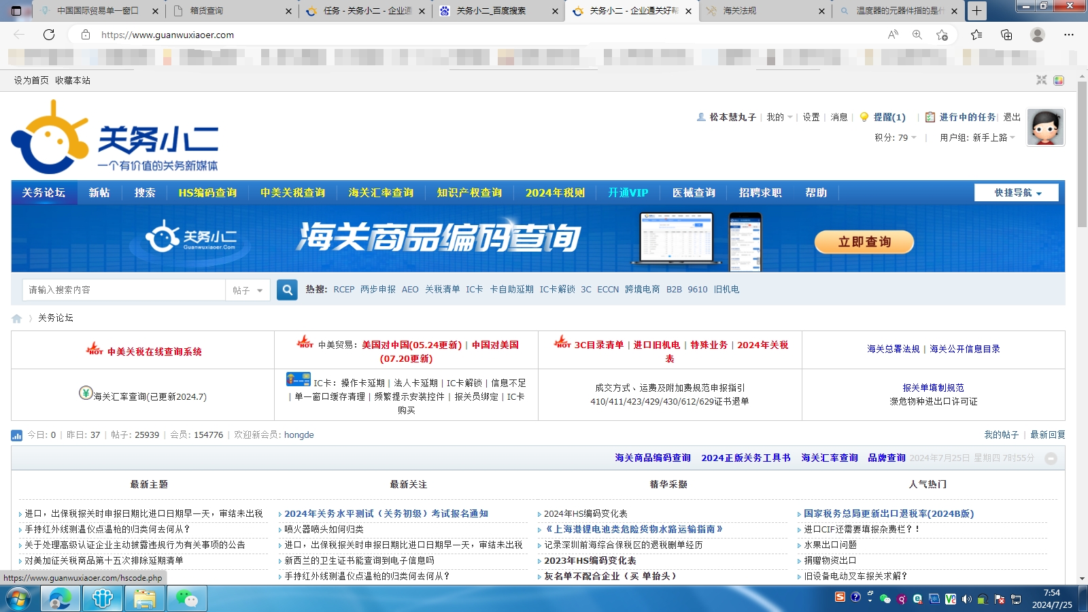Click the 立即查询 banner button
Screen dimensions: 1088x612
point(864,242)
